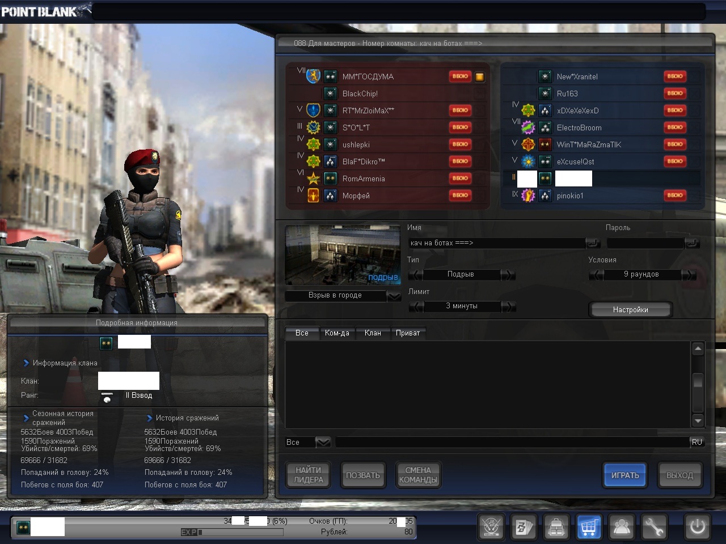This screenshot has height=544, width=726.
Task: Open the PB cards icon
Action: pyautogui.click(x=524, y=528)
